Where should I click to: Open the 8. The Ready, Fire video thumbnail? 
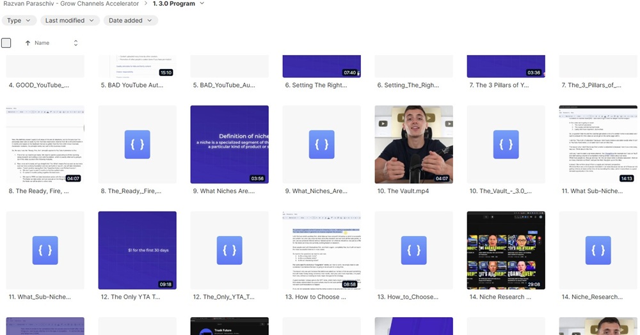pyautogui.click(x=45, y=144)
